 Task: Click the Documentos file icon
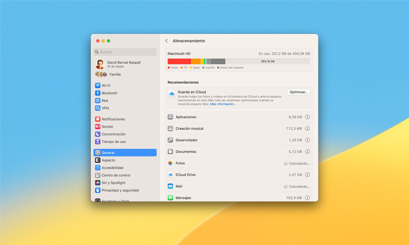170,152
